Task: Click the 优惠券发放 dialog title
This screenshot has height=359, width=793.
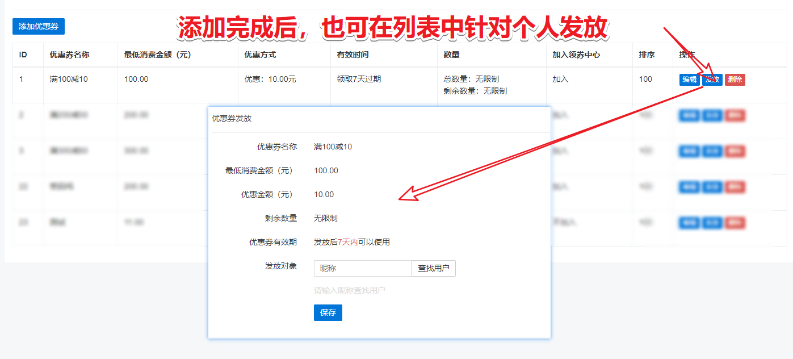Action: pos(232,118)
